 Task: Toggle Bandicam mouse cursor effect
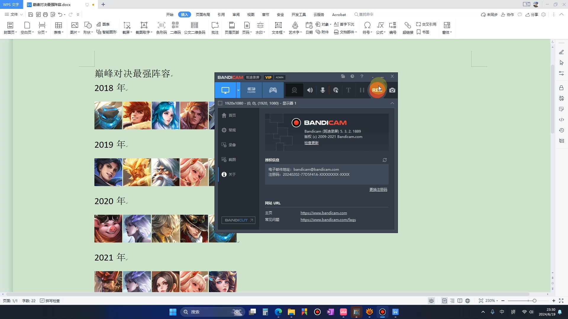[336, 90]
